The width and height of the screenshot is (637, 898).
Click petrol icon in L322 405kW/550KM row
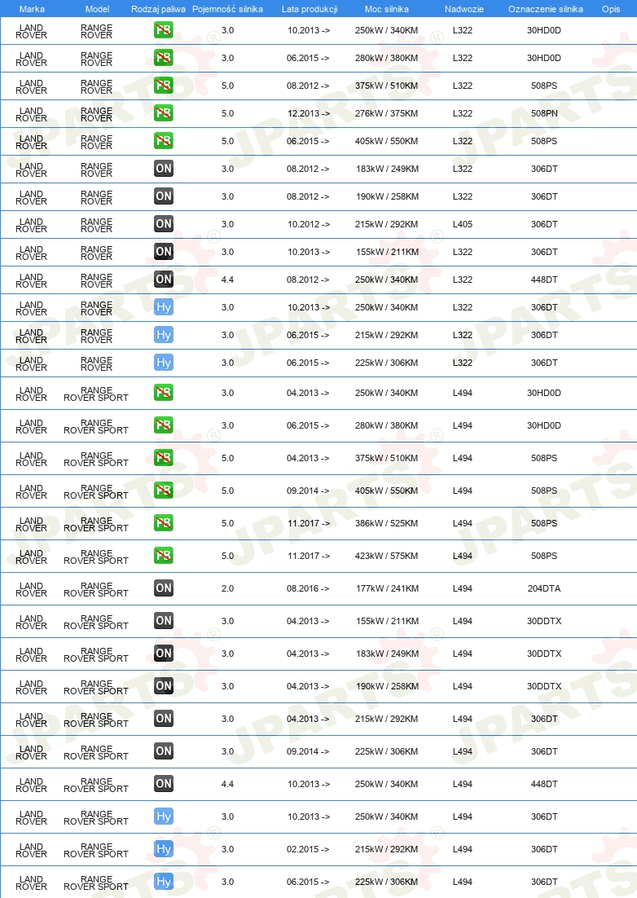pos(164,140)
